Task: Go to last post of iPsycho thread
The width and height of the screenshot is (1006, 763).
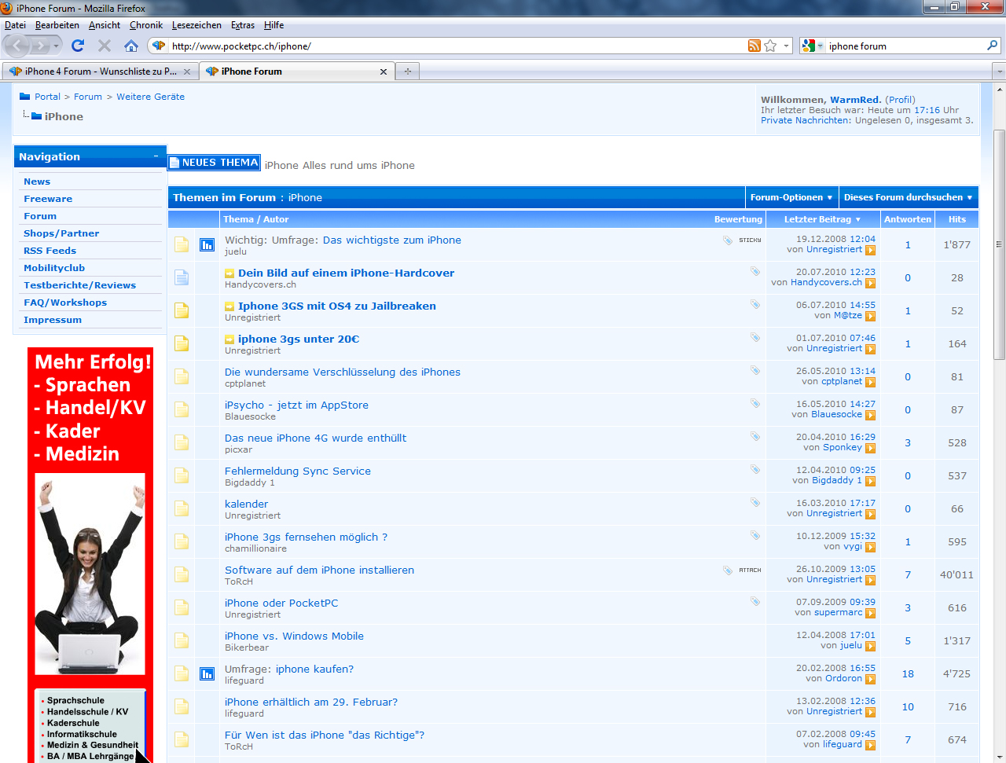Action: tap(870, 415)
